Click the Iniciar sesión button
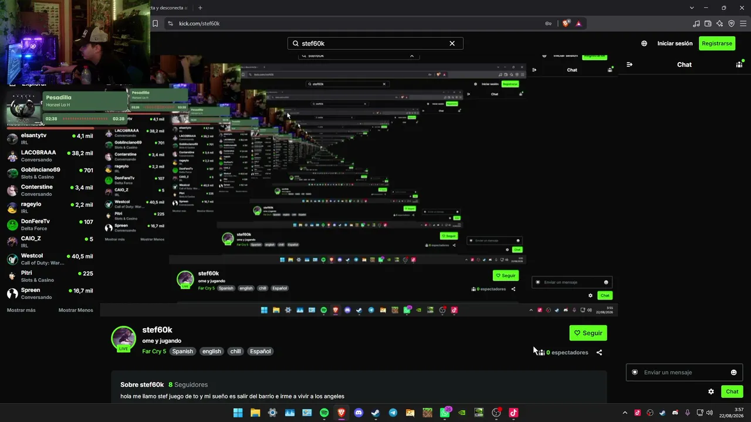Viewport: 751px width, 422px height. coord(675,43)
